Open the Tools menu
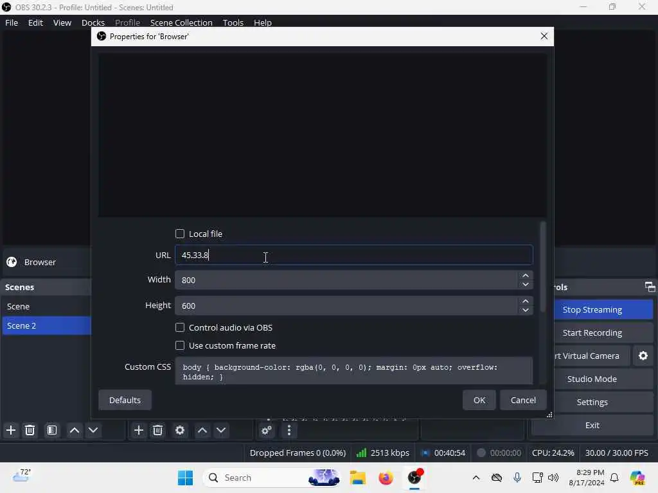 tap(233, 22)
